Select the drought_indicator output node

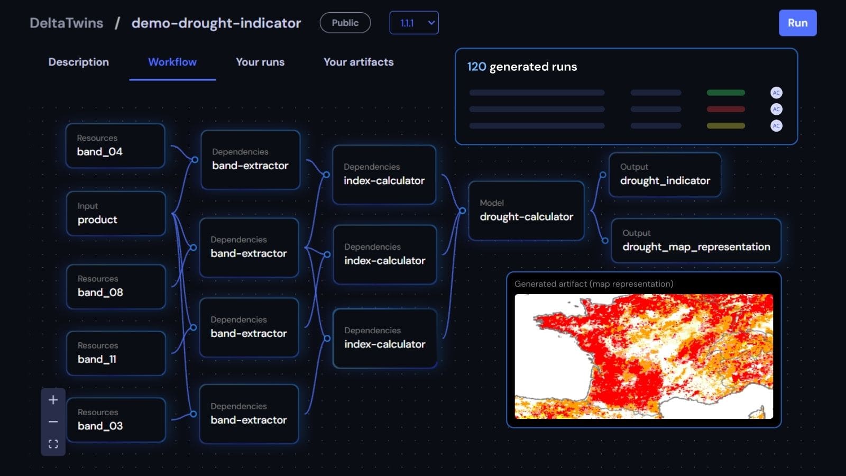[665, 175]
